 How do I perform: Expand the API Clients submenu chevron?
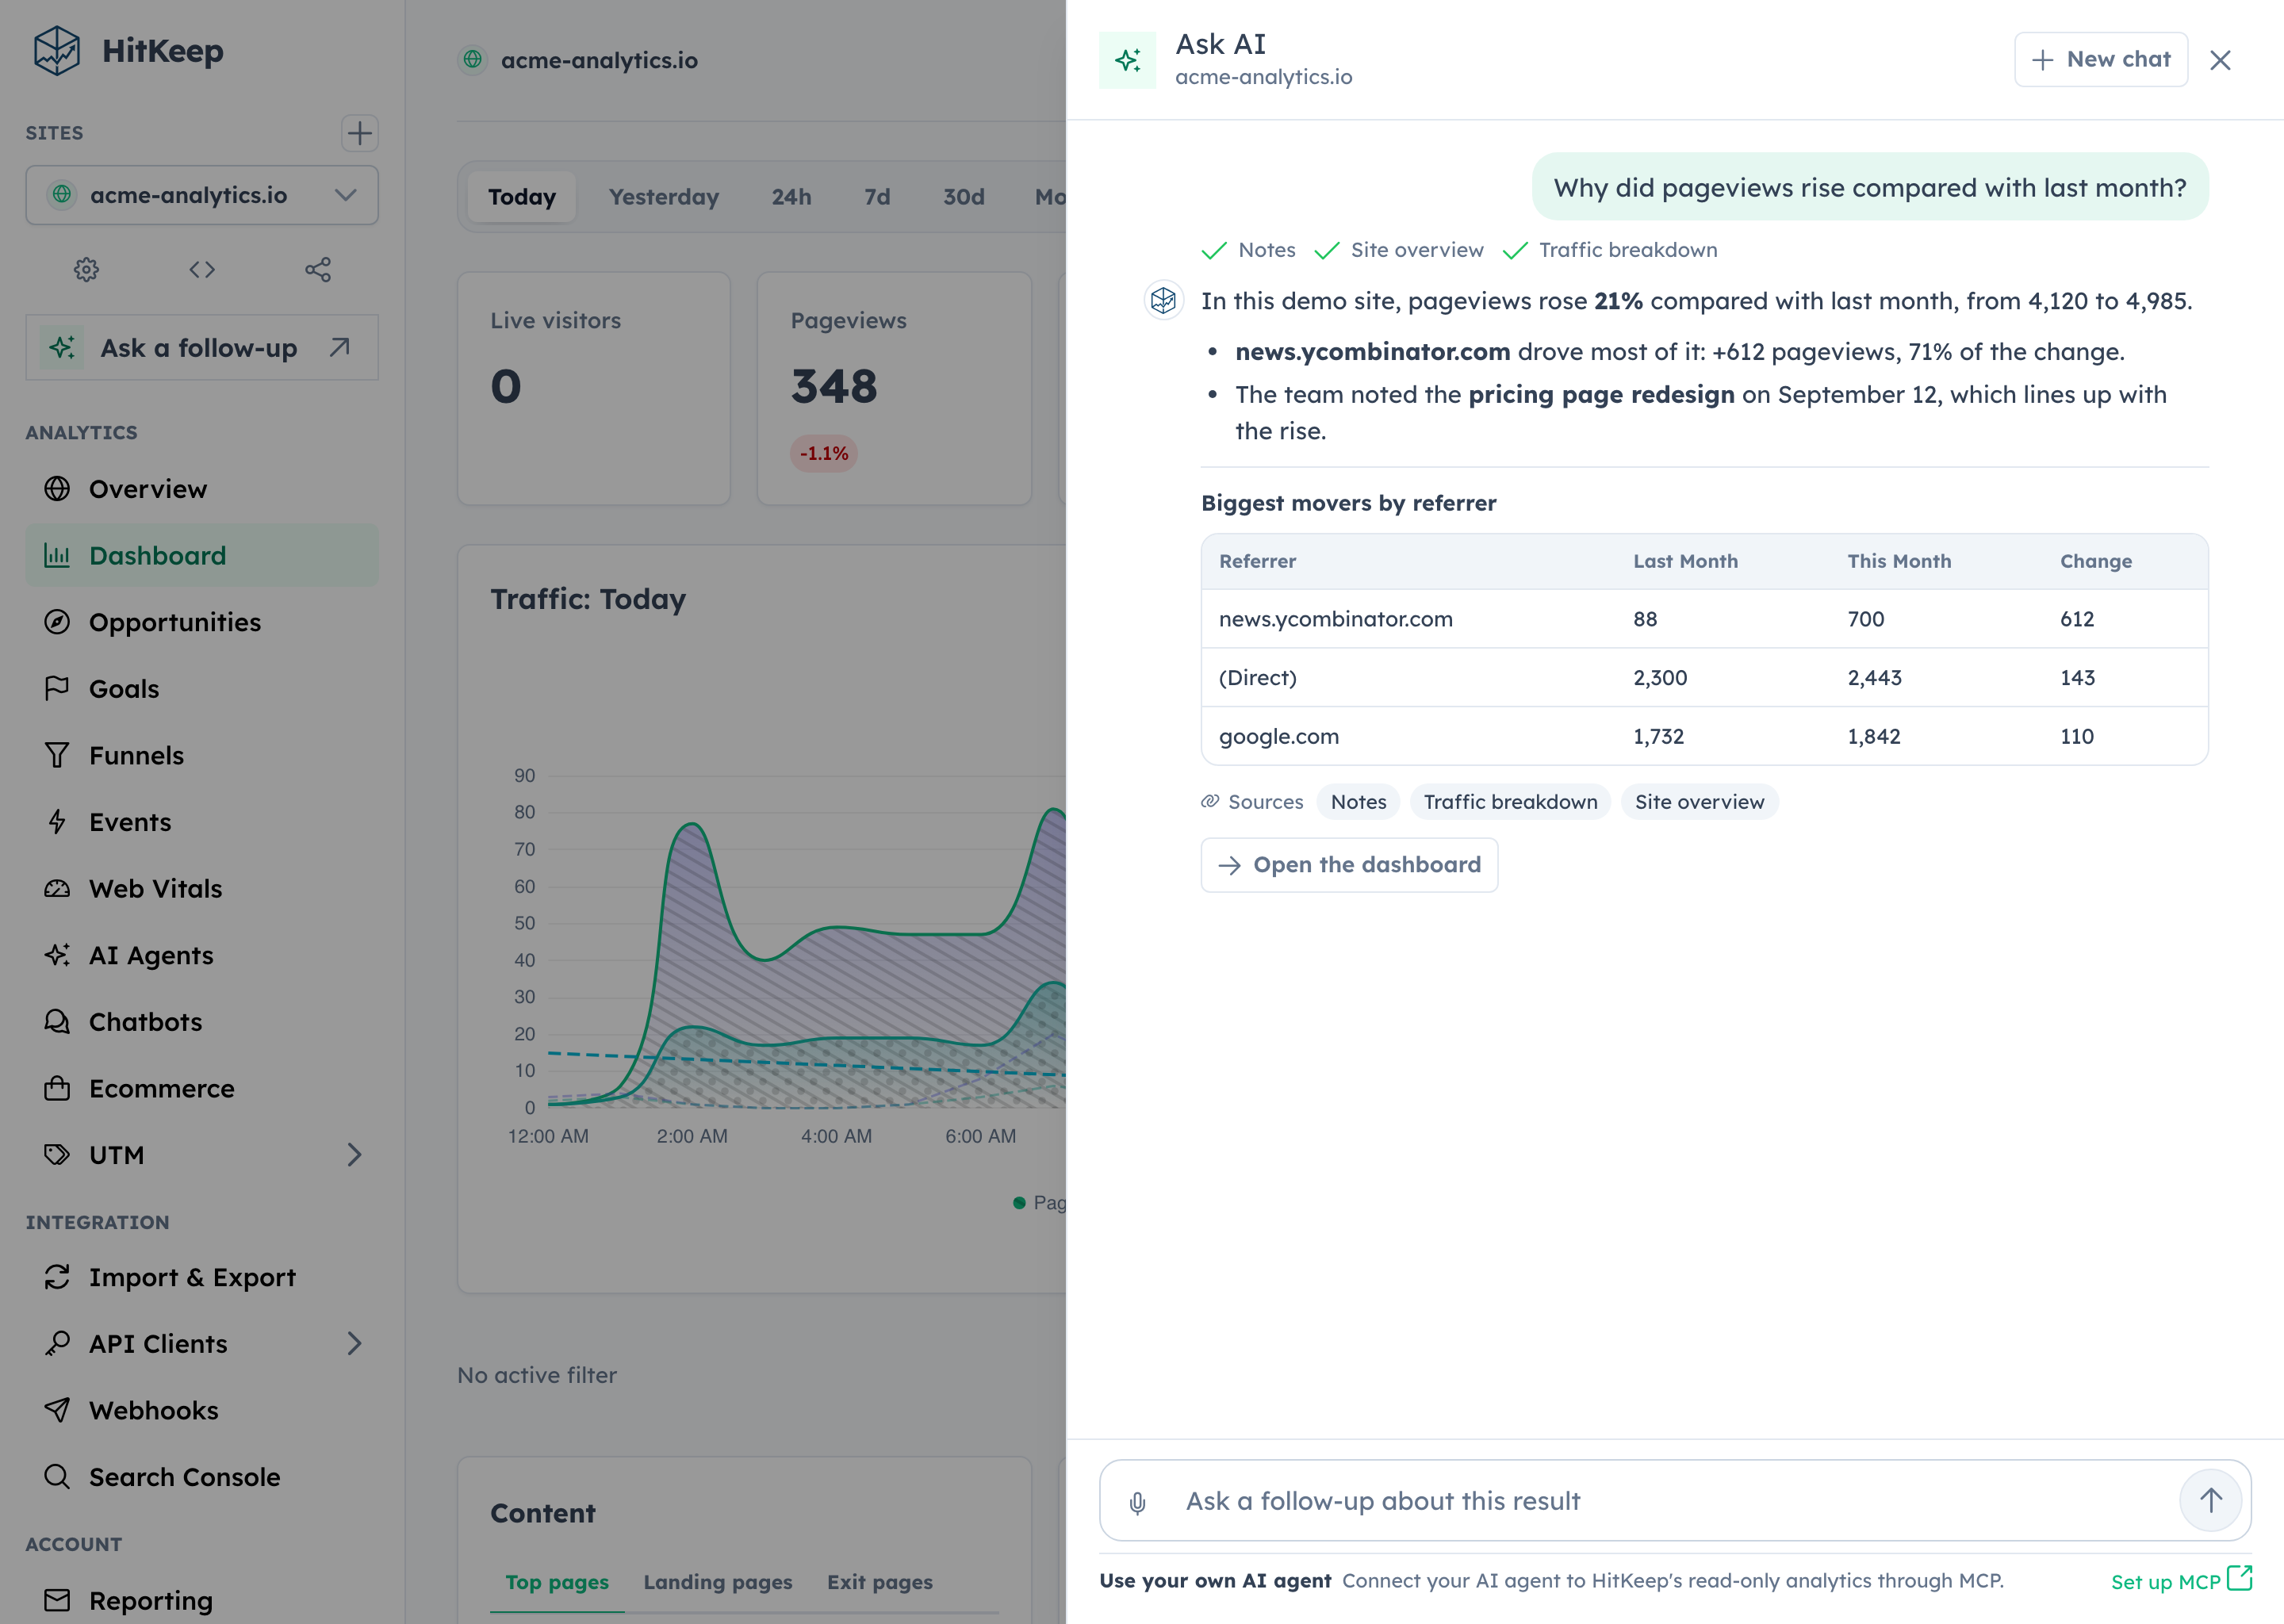tap(354, 1343)
